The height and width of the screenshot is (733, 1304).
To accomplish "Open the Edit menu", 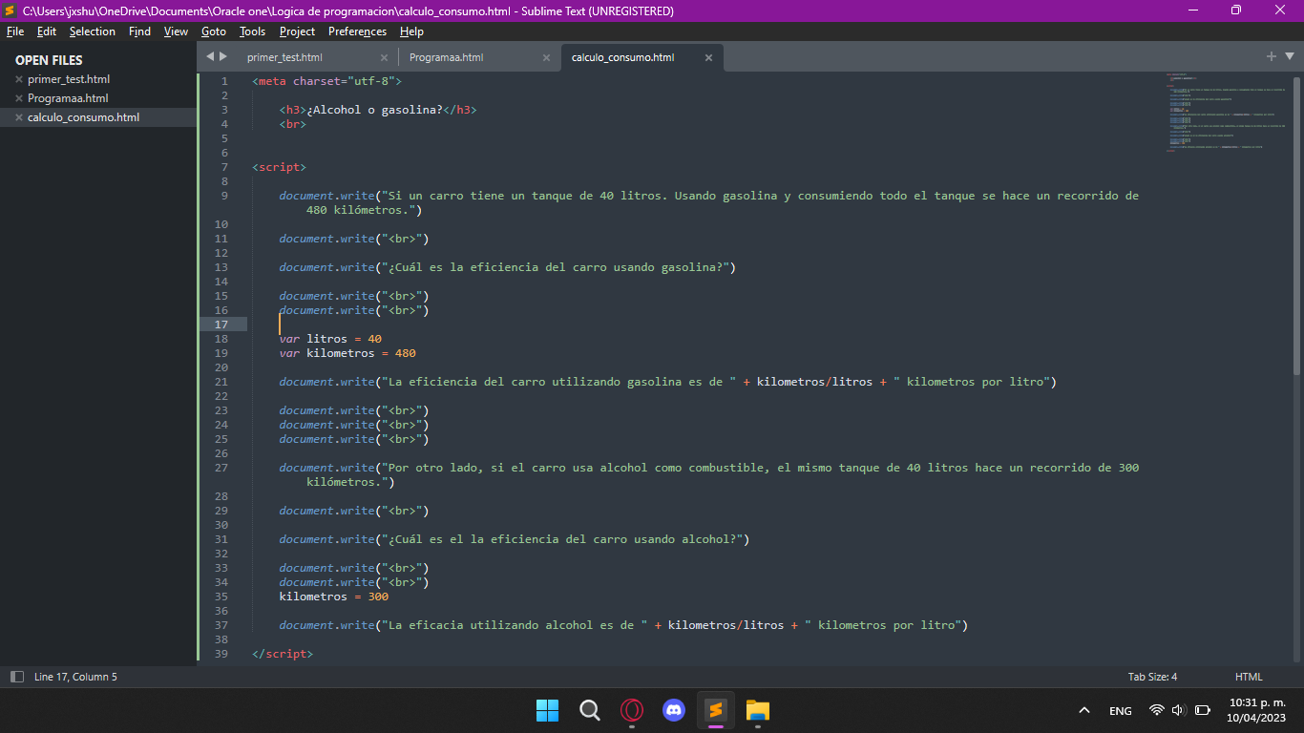I will (x=47, y=31).
